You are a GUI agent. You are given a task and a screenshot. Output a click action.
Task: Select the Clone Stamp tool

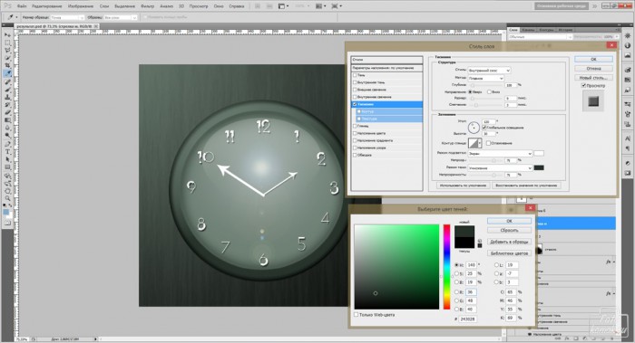click(7, 97)
